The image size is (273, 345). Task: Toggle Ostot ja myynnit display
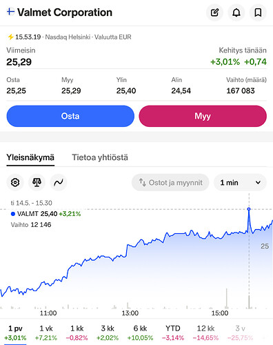click(x=170, y=183)
